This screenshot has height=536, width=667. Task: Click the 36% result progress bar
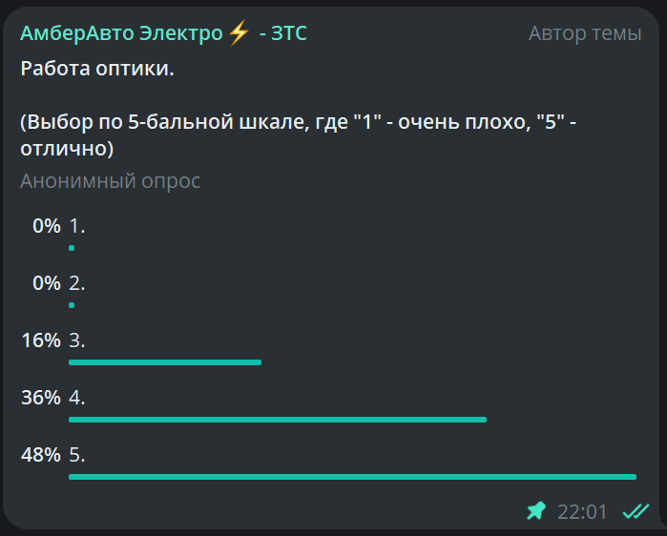277,420
